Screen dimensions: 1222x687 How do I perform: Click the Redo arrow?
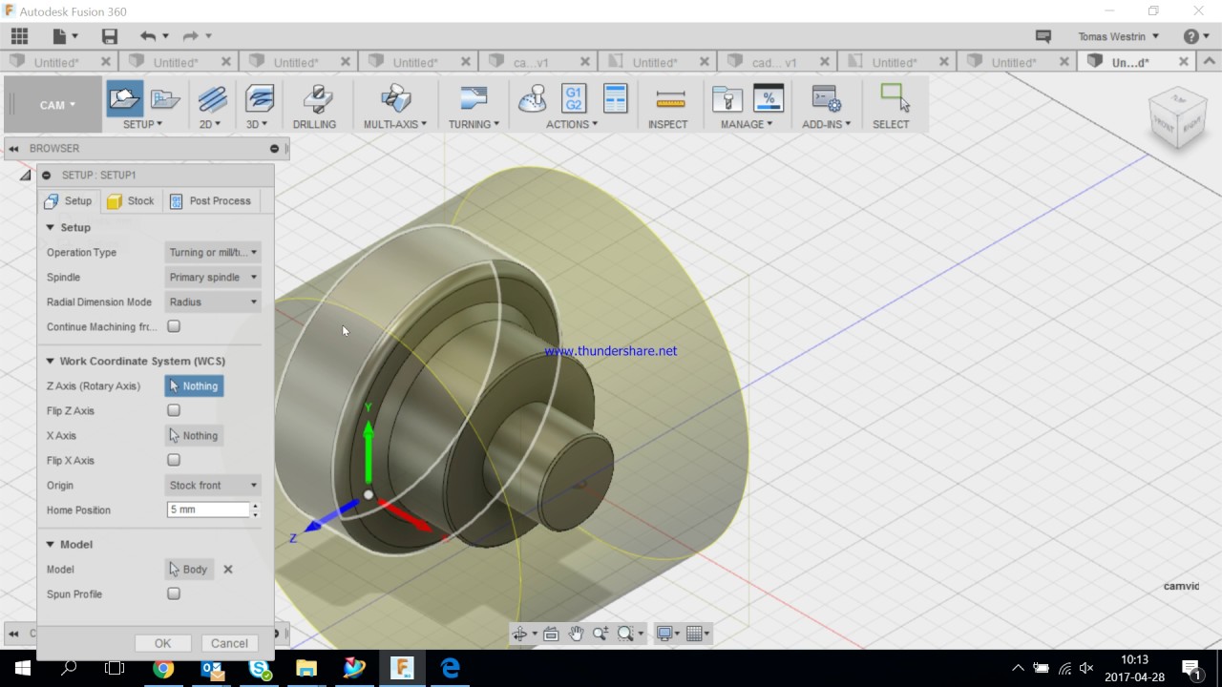(x=190, y=36)
